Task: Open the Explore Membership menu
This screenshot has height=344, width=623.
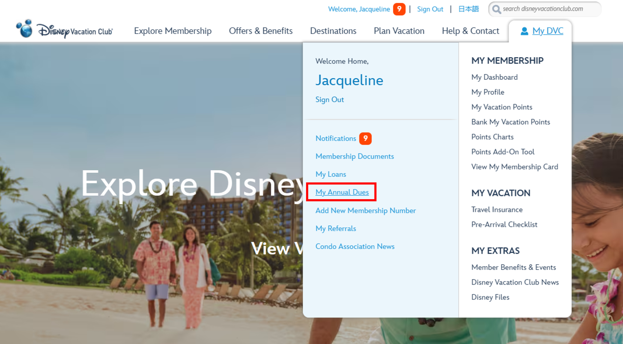Action: click(172, 31)
